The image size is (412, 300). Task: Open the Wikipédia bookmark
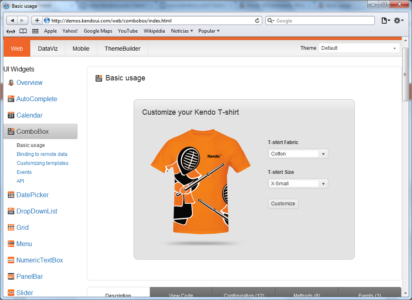pyautogui.click(x=154, y=31)
